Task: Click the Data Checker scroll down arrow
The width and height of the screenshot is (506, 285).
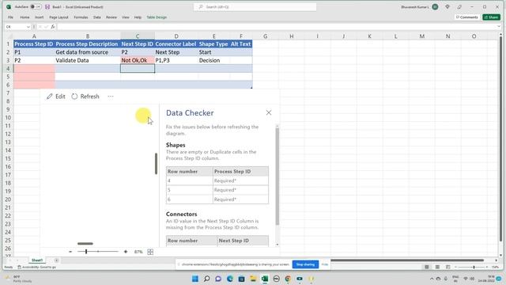Action: tap(278, 245)
